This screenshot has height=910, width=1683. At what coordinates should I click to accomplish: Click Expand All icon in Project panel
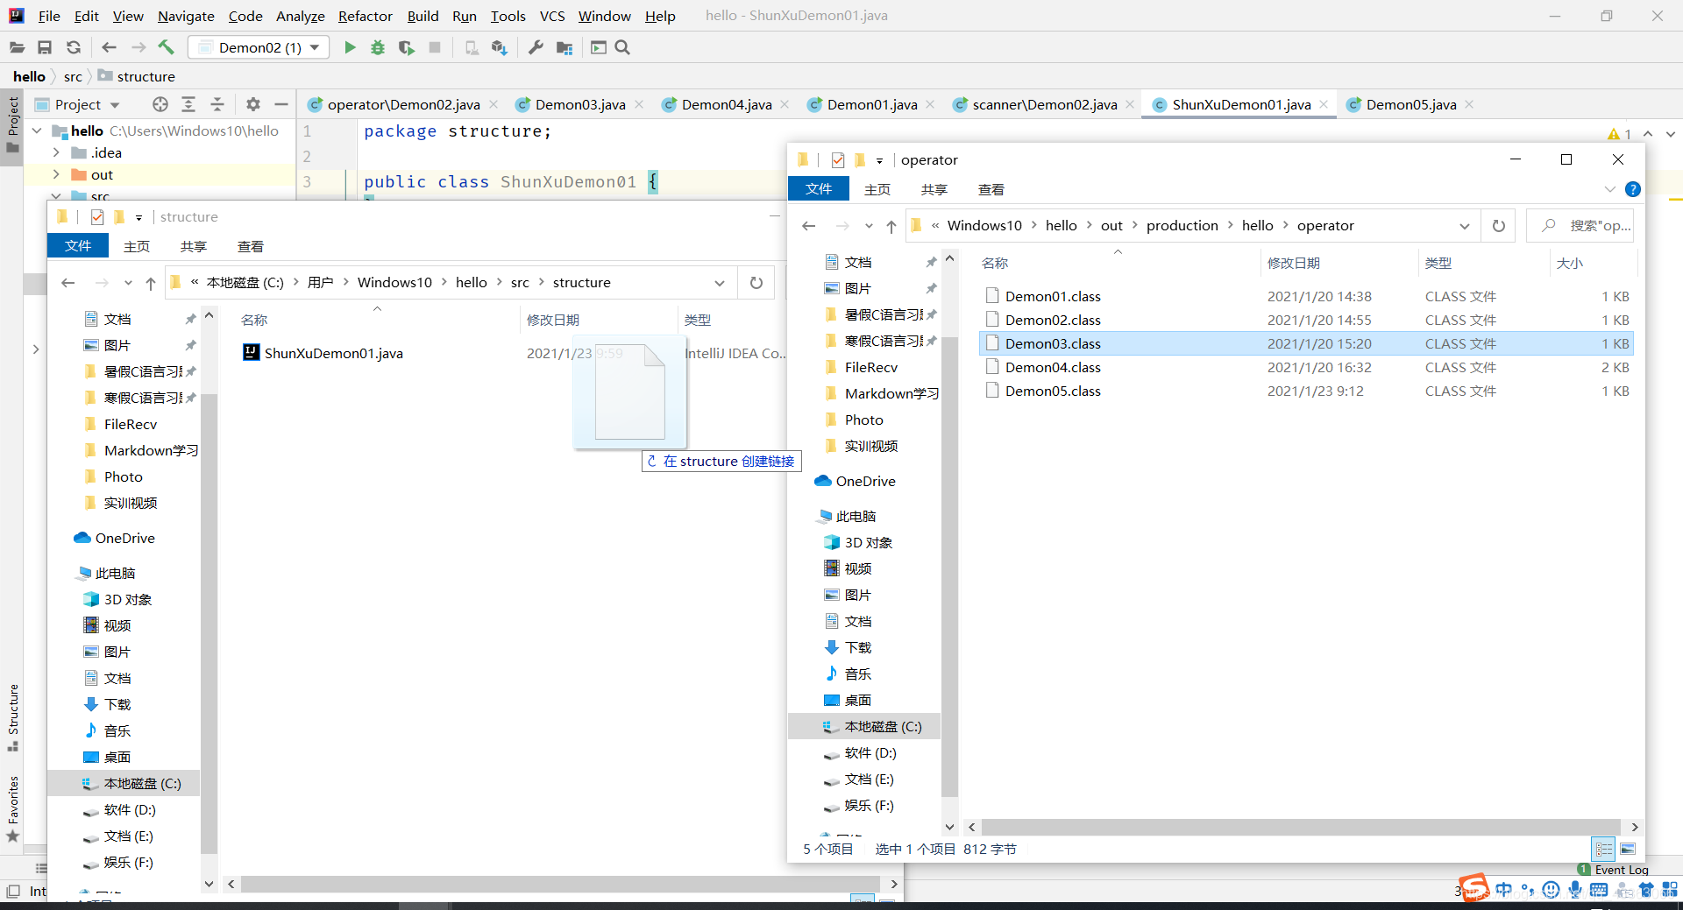tap(188, 104)
